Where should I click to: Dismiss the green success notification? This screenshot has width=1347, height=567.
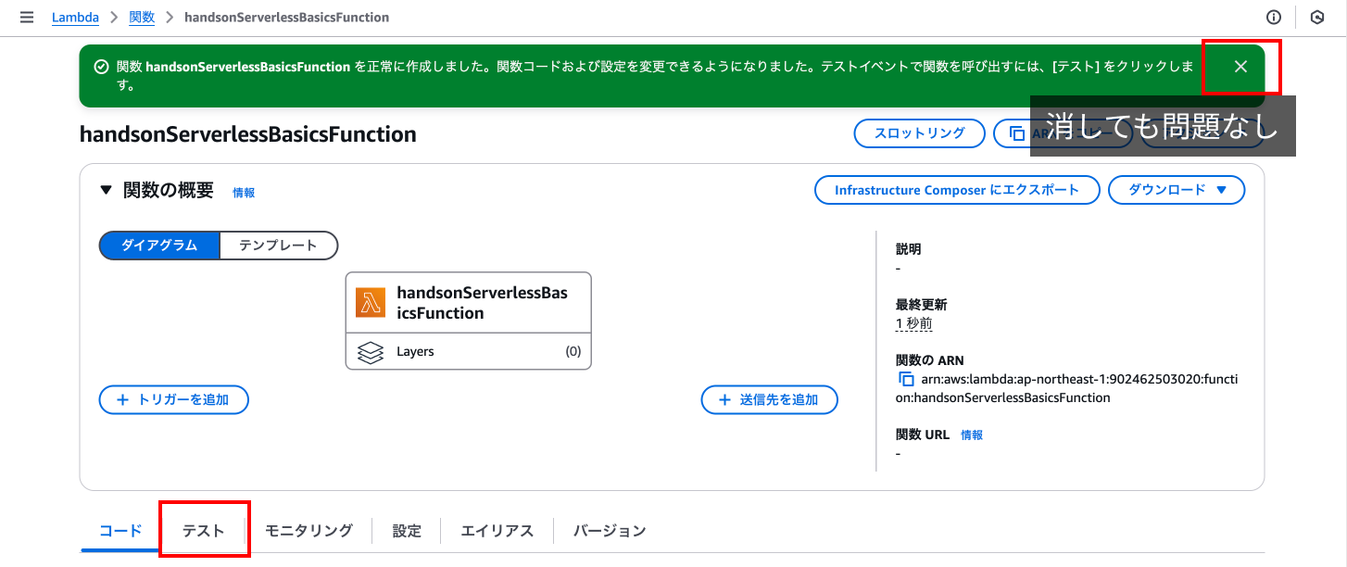pyautogui.click(x=1241, y=67)
